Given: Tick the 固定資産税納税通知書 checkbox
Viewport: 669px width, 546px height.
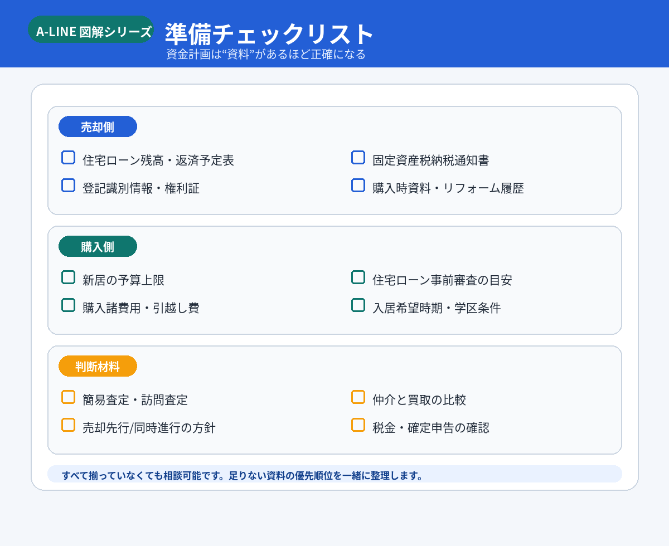Looking at the screenshot, I should [358, 158].
